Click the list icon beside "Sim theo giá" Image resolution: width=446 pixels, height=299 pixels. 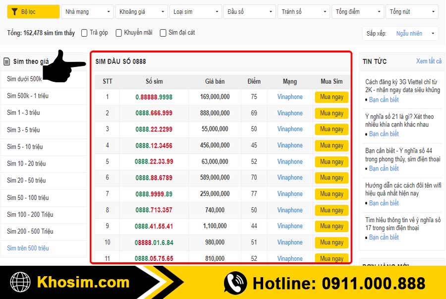[7, 61]
